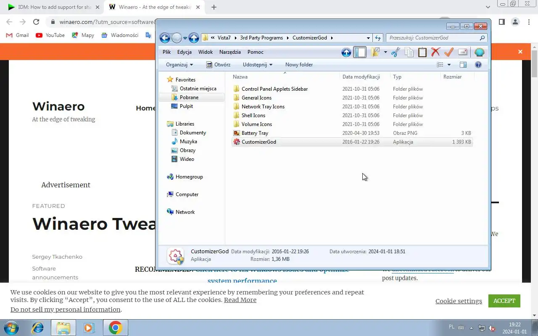The height and width of the screenshot is (336, 538).
Task: Click the envelope e-mail toolbar icon
Action: point(463,52)
